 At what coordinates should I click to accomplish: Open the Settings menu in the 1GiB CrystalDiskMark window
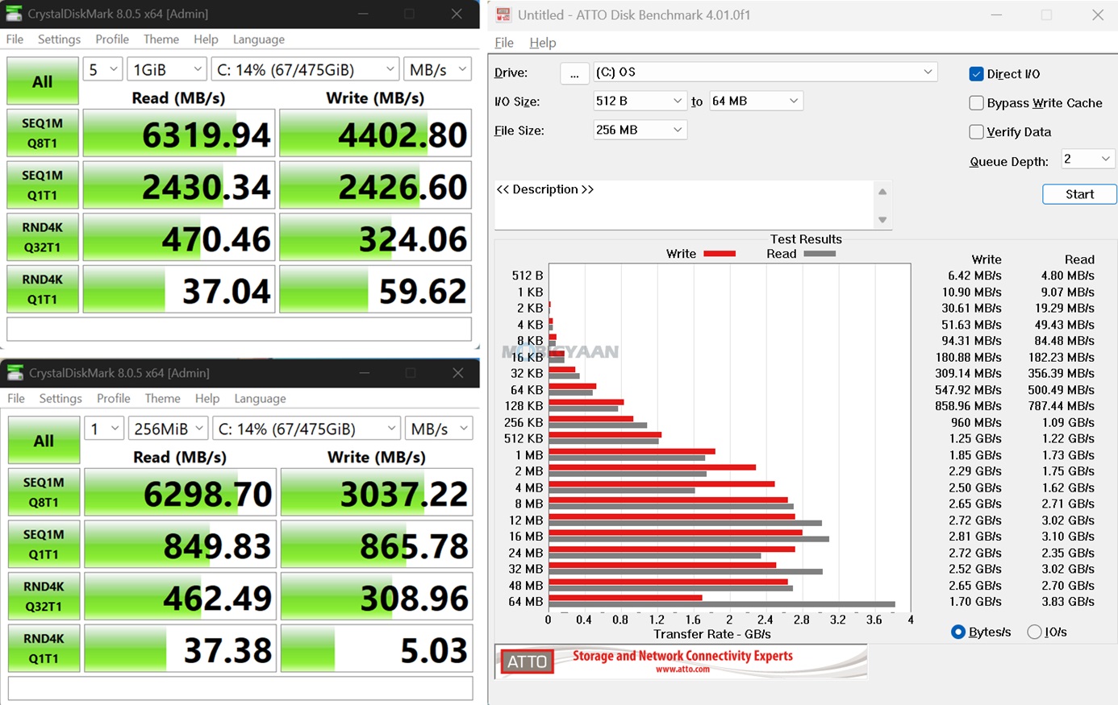pyautogui.click(x=60, y=39)
